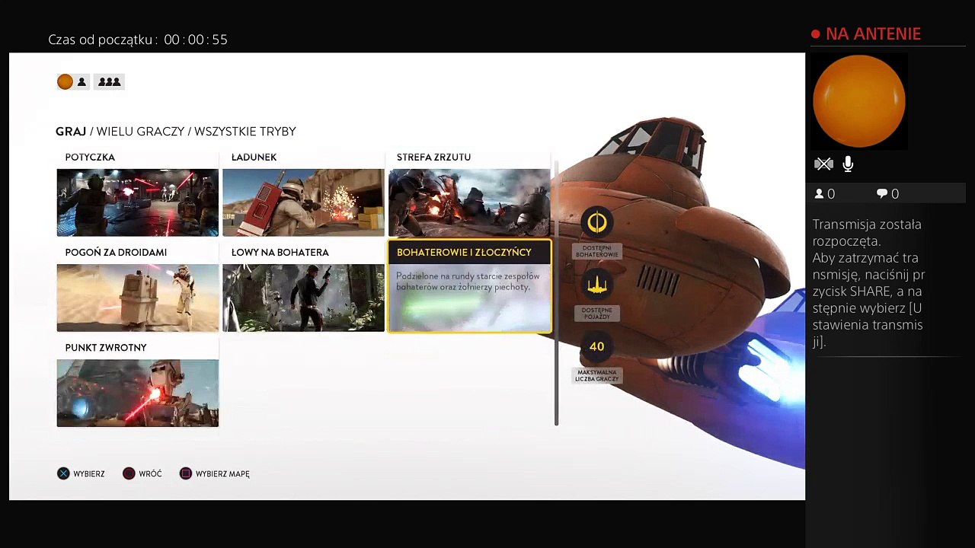975x548 pixels.
Task: Click the comments speech bubble icon
Action: point(882,194)
